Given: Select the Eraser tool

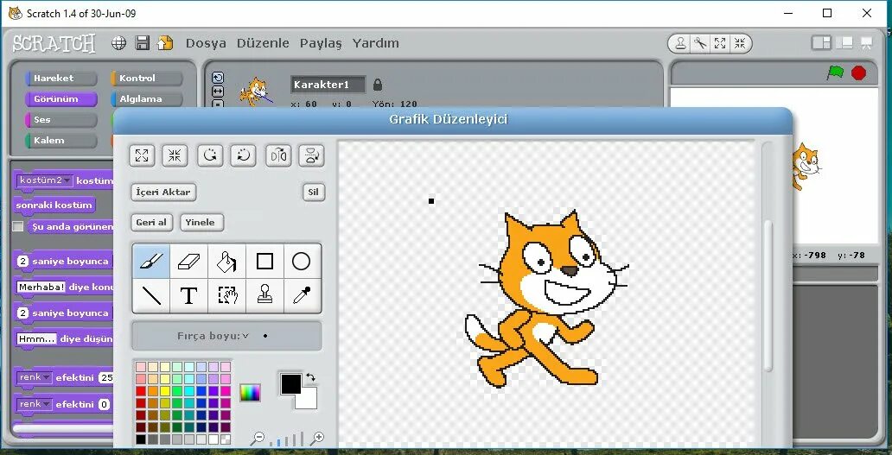Looking at the screenshot, I should pyautogui.click(x=189, y=262).
